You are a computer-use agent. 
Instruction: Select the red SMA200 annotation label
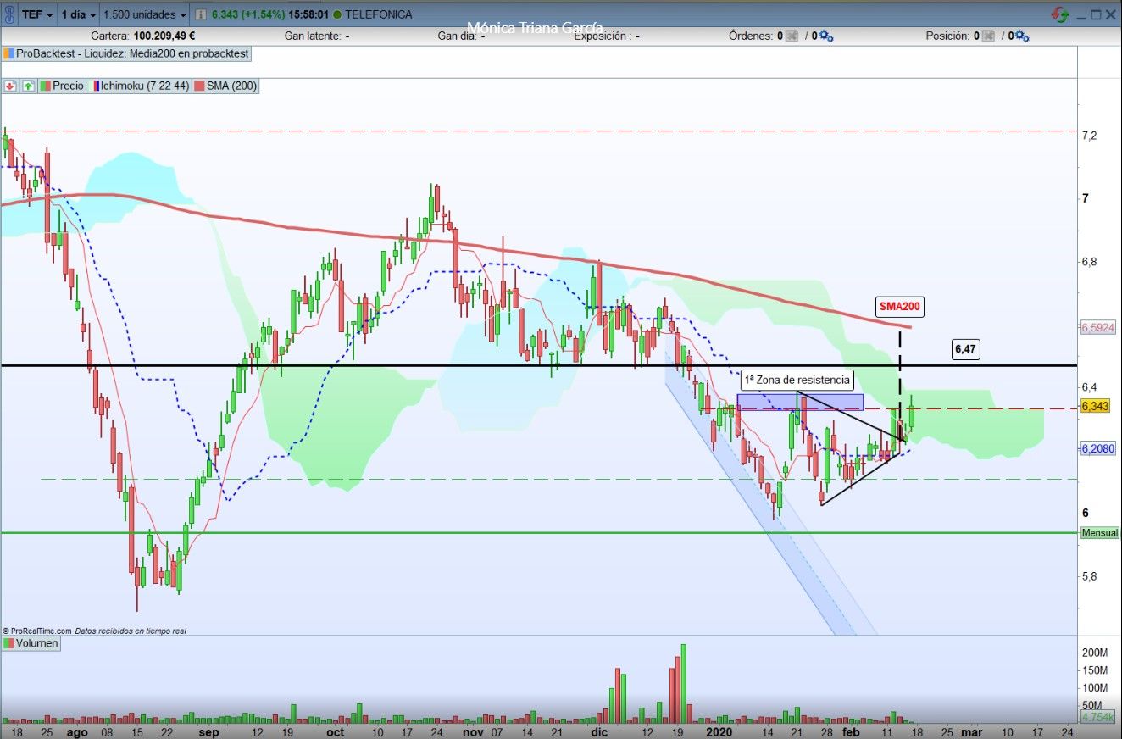pos(900,308)
